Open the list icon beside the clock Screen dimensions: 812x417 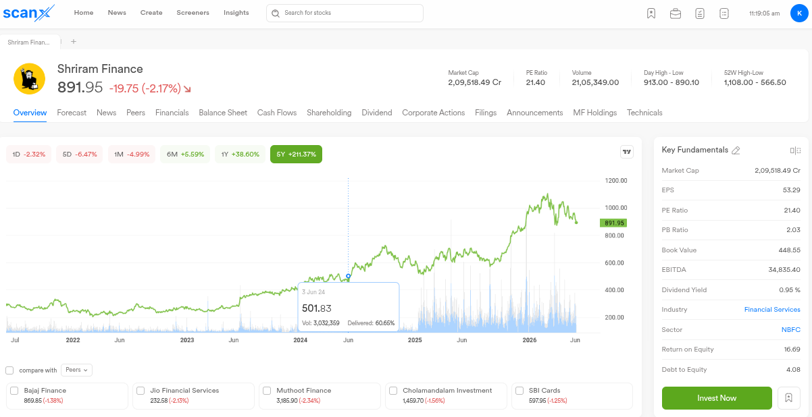pyautogui.click(x=724, y=13)
